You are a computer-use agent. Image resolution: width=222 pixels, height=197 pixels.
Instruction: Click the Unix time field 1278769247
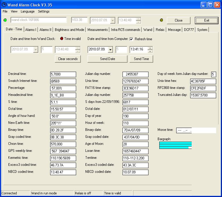135,81
